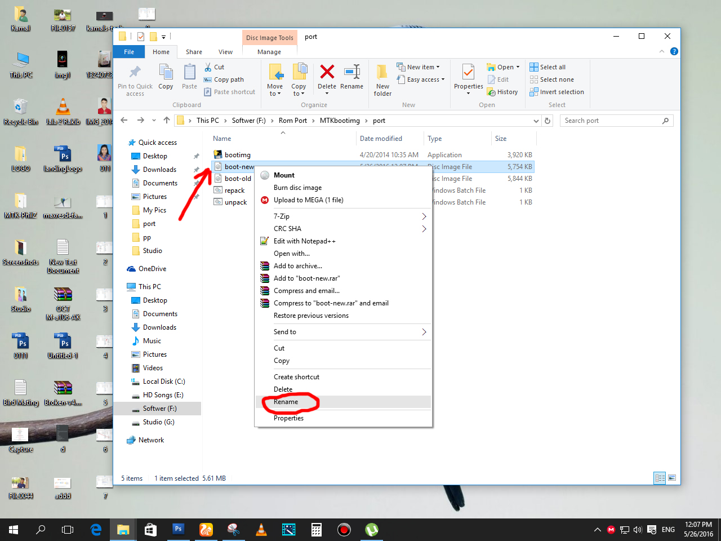Switch to large thumbnails view icon
Viewport: 721px width, 541px height.
[672, 478]
